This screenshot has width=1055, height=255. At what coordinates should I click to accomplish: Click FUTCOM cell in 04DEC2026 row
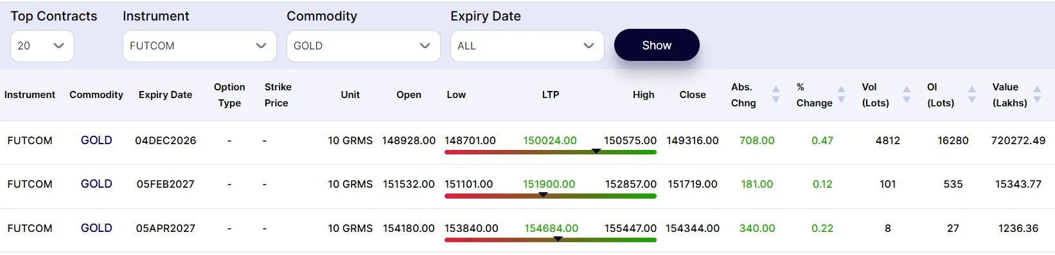coord(30,140)
